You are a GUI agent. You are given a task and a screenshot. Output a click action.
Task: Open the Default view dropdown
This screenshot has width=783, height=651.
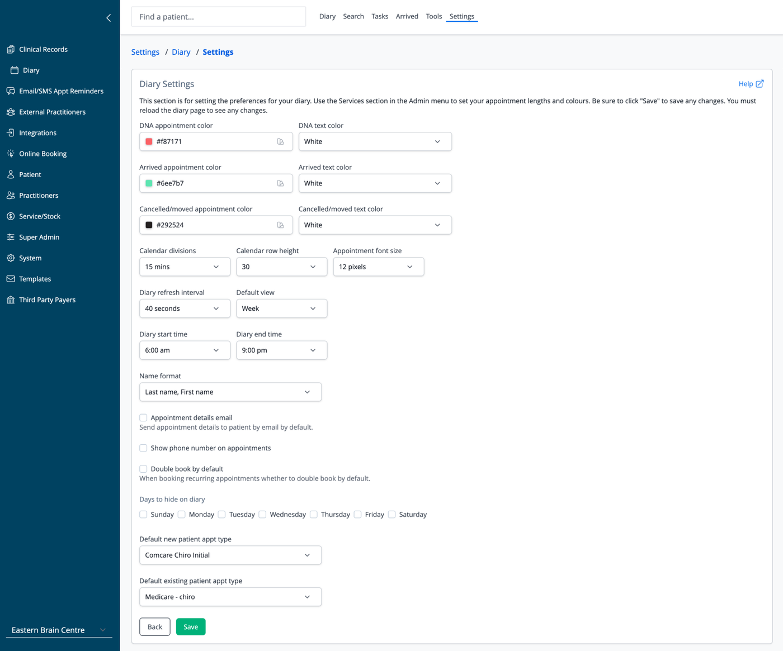coord(281,308)
